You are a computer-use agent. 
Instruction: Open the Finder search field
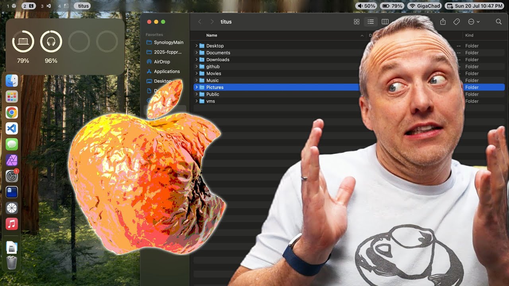pos(499,22)
